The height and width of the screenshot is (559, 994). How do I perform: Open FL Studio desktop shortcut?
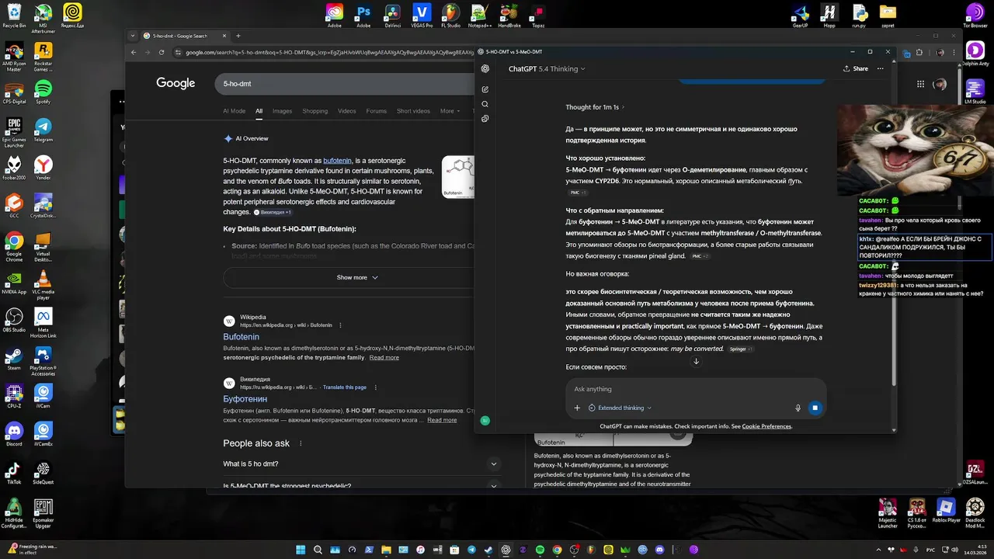[450, 16]
